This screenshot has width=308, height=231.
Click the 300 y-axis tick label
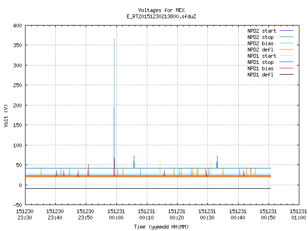(x=17, y=65)
